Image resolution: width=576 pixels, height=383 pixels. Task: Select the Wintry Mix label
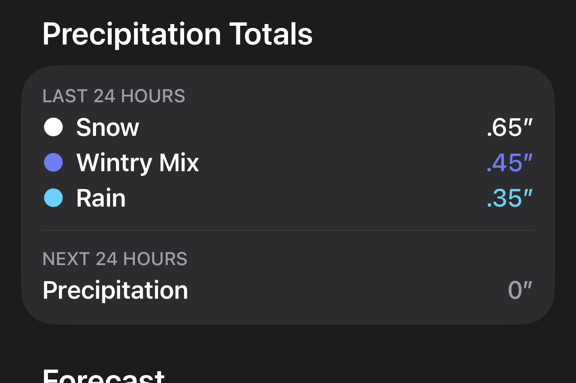pos(137,162)
